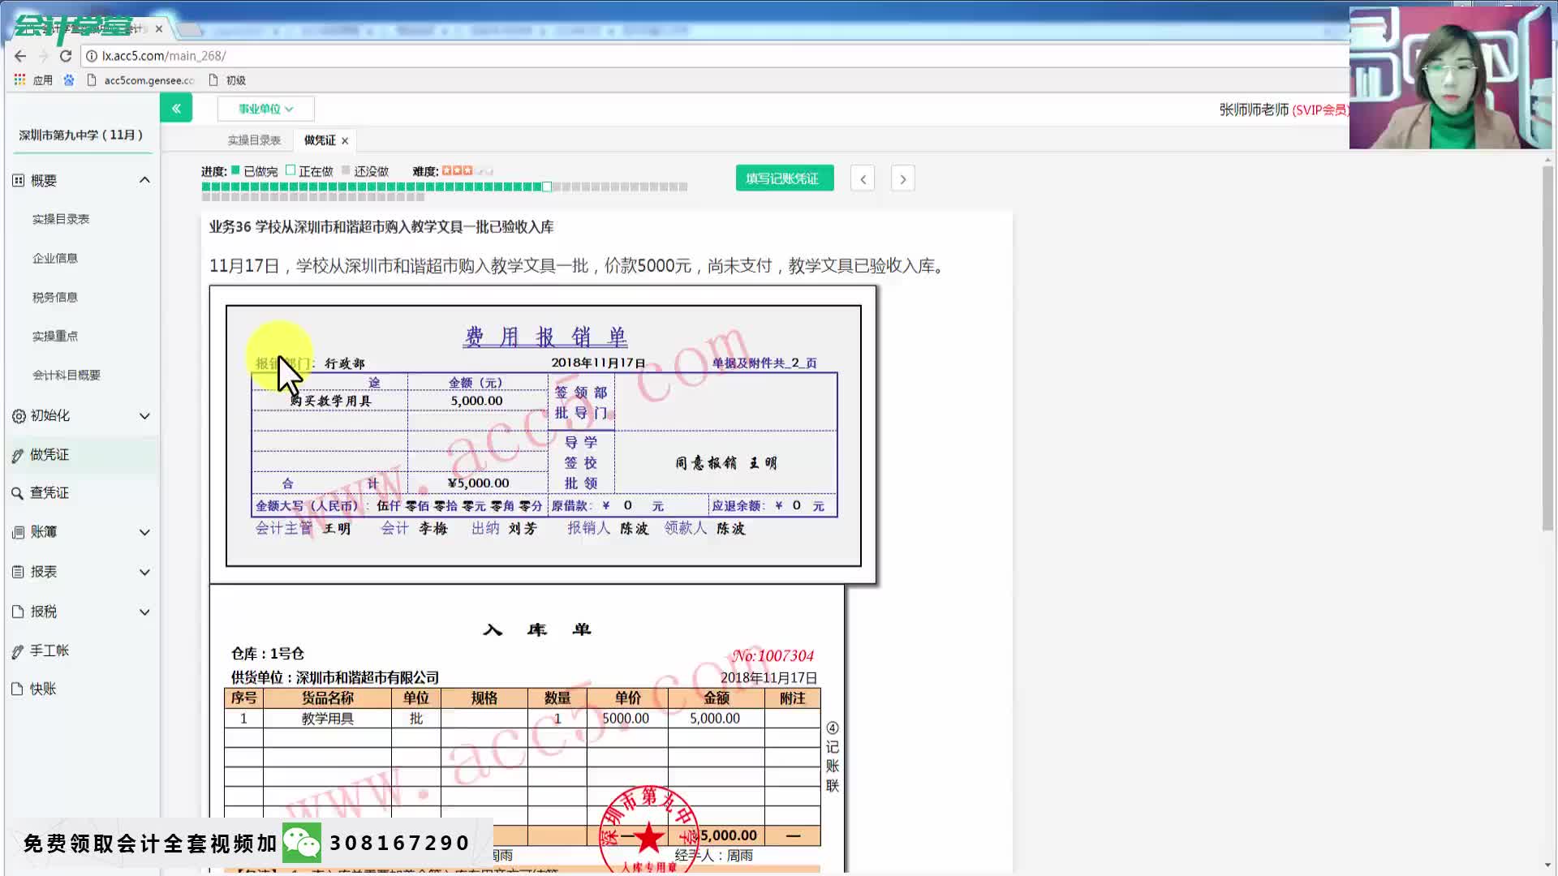This screenshot has height=876, width=1558.
Task: Click the browser back arrow
Action: coord(20,56)
